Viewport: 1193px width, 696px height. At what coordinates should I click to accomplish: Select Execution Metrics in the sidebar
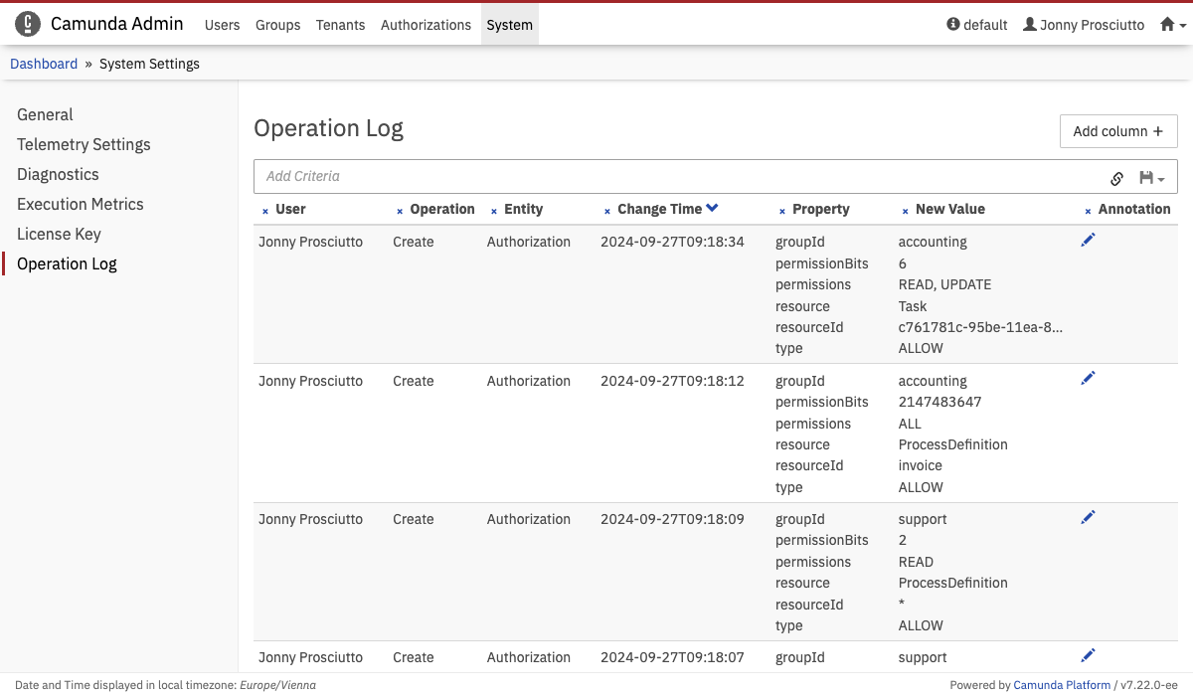81,204
